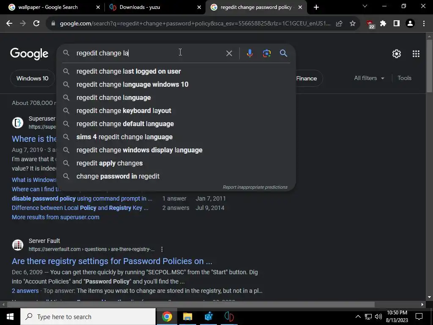Apply the Windows 10 filter chip
Screen dimensions: 433x325
click(x=32, y=78)
